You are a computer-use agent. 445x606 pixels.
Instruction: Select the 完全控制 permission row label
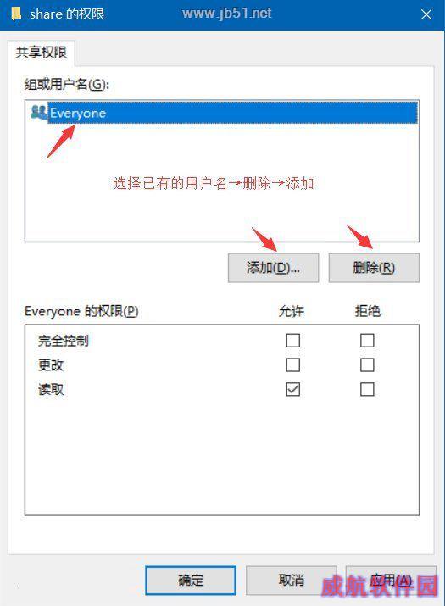pos(64,341)
